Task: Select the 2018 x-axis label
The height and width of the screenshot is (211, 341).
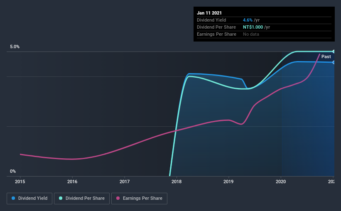Action: coord(177,182)
